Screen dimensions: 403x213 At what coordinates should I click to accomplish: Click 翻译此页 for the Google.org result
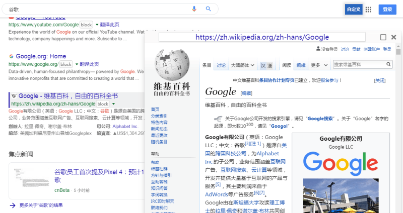(x=89, y=64)
